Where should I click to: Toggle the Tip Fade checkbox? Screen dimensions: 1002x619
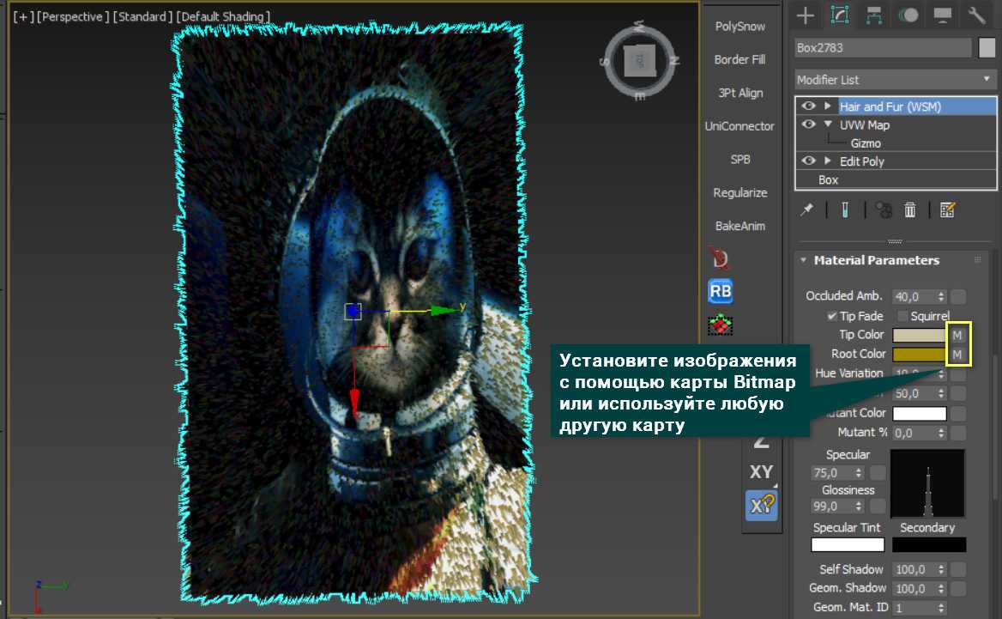click(x=831, y=316)
